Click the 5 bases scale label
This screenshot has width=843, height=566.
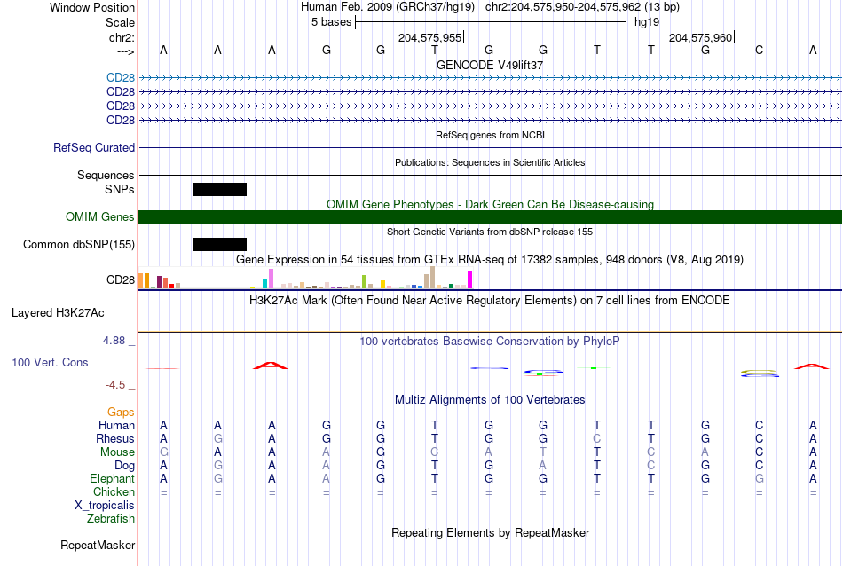[331, 22]
